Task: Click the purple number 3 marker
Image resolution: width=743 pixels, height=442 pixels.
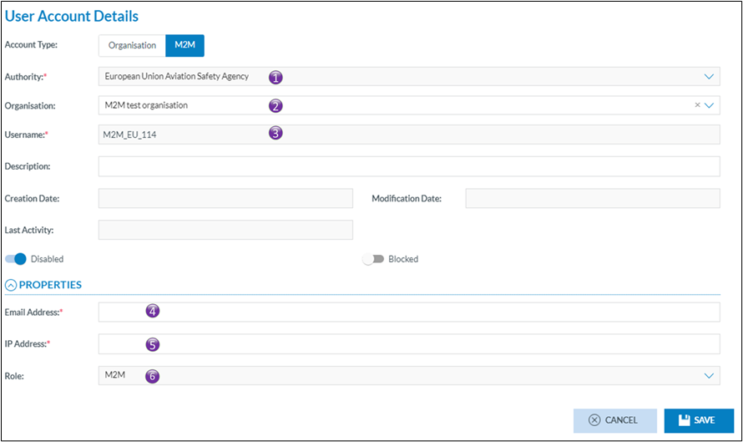Action: [x=275, y=134]
